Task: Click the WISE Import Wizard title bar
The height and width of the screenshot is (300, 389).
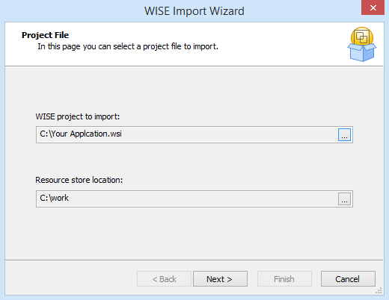Action: click(x=194, y=11)
